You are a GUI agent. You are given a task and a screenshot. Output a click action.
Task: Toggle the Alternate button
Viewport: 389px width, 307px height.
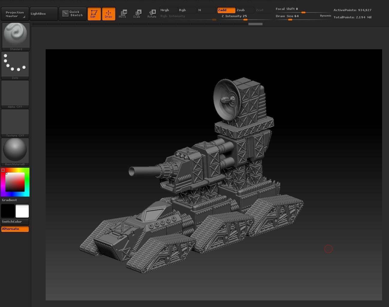click(x=15, y=229)
